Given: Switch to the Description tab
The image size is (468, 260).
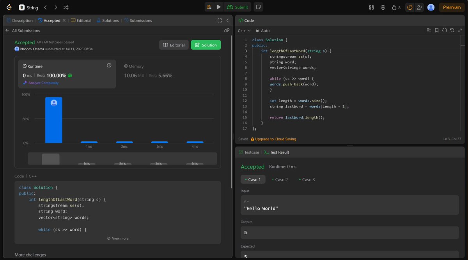Looking at the screenshot, I should pos(19,20).
